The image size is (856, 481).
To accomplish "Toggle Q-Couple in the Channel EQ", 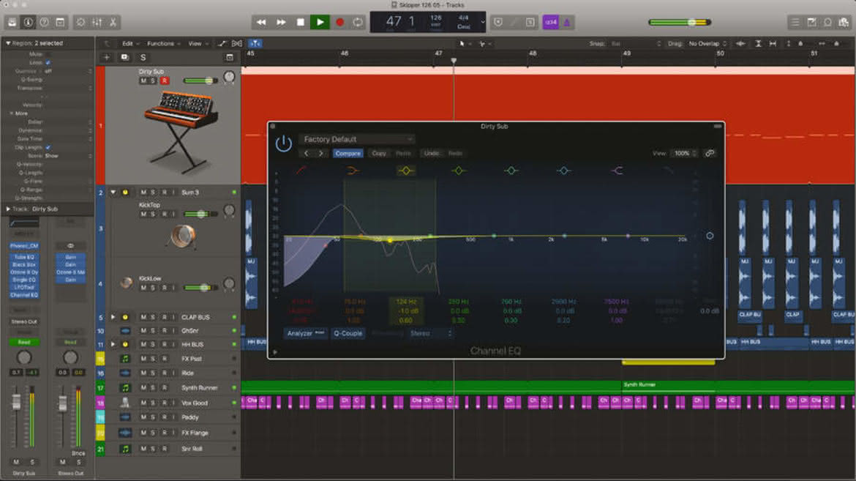I will pos(348,333).
